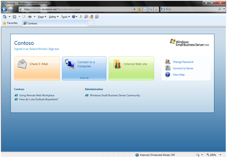227x158 pixels.
Task: Click the status bar security shield icon
Action: pyautogui.click(x=198, y=155)
